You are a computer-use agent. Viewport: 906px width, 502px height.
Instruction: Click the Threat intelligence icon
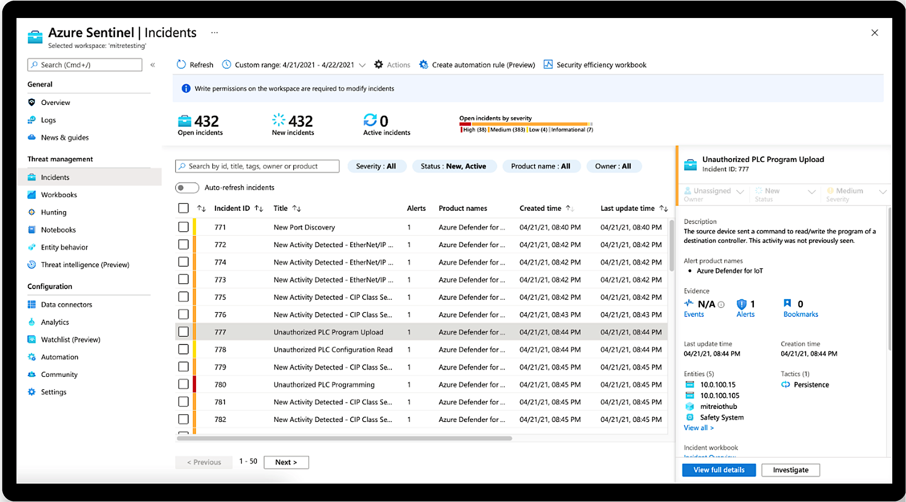click(32, 264)
